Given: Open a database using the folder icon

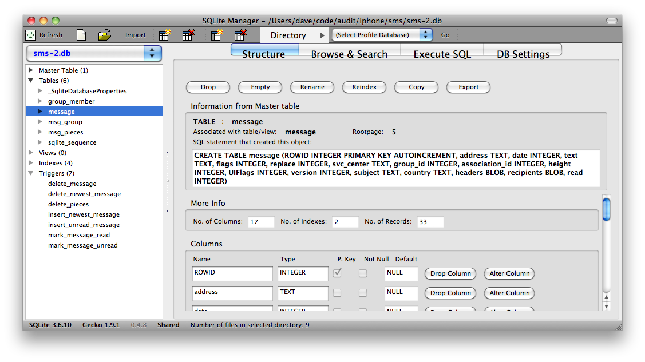Looking at the screenshot, I should tap(105, 35).
